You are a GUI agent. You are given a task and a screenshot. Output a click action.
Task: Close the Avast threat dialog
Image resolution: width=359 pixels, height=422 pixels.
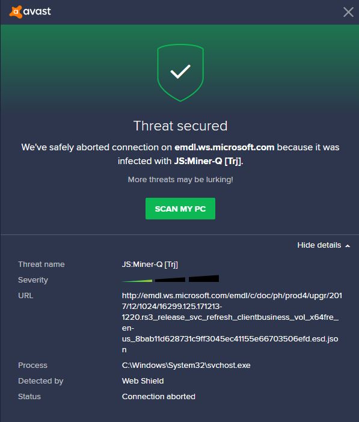point(348,12)
